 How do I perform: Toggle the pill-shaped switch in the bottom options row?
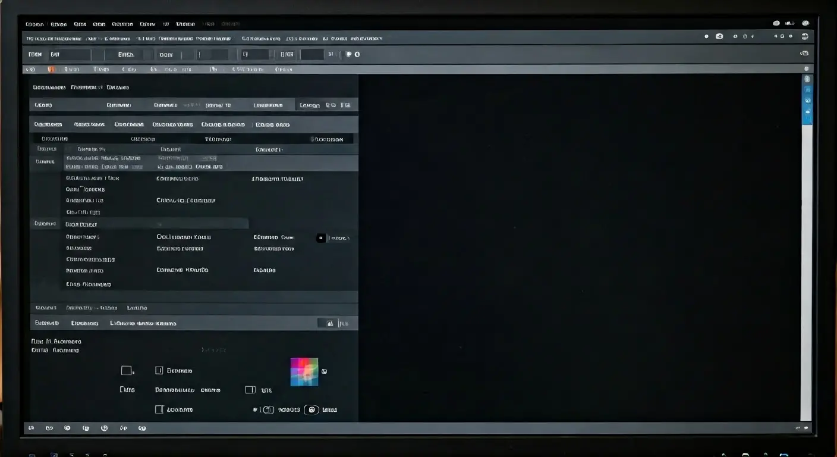[268, 409]
